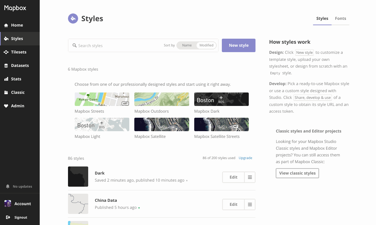
Task: Click the No updates notification text
Action: [x=22, y=186]
